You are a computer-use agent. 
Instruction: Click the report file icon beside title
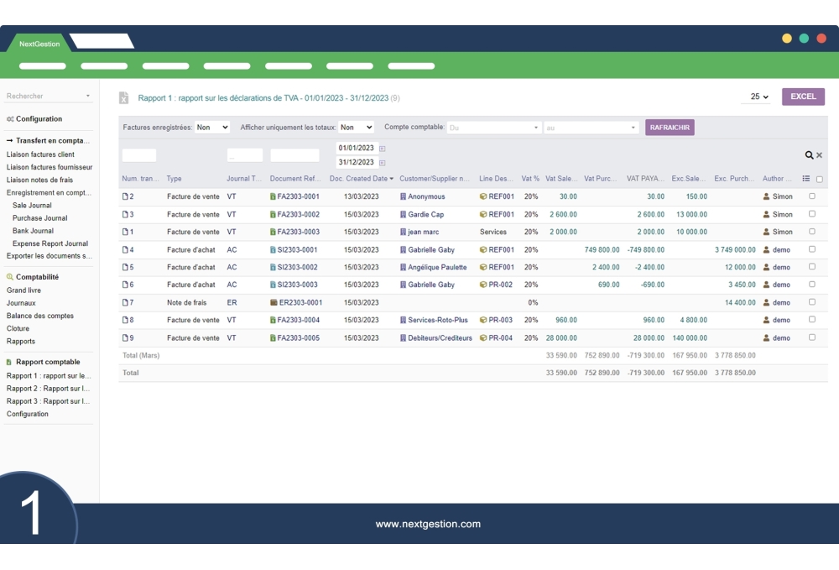coord(124,98)
